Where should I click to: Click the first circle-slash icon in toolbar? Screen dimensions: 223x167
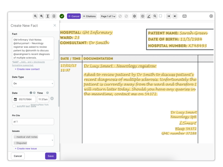coord(120,16)
